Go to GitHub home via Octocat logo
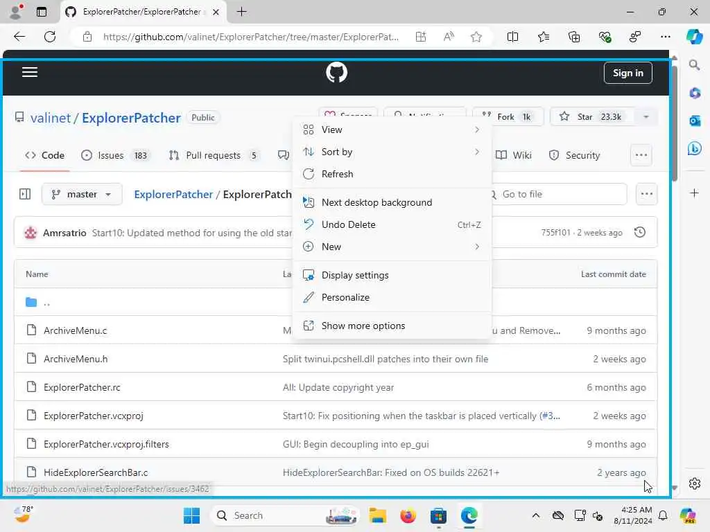The width and height of the screenshot is (710, 532). pos(336,72)
